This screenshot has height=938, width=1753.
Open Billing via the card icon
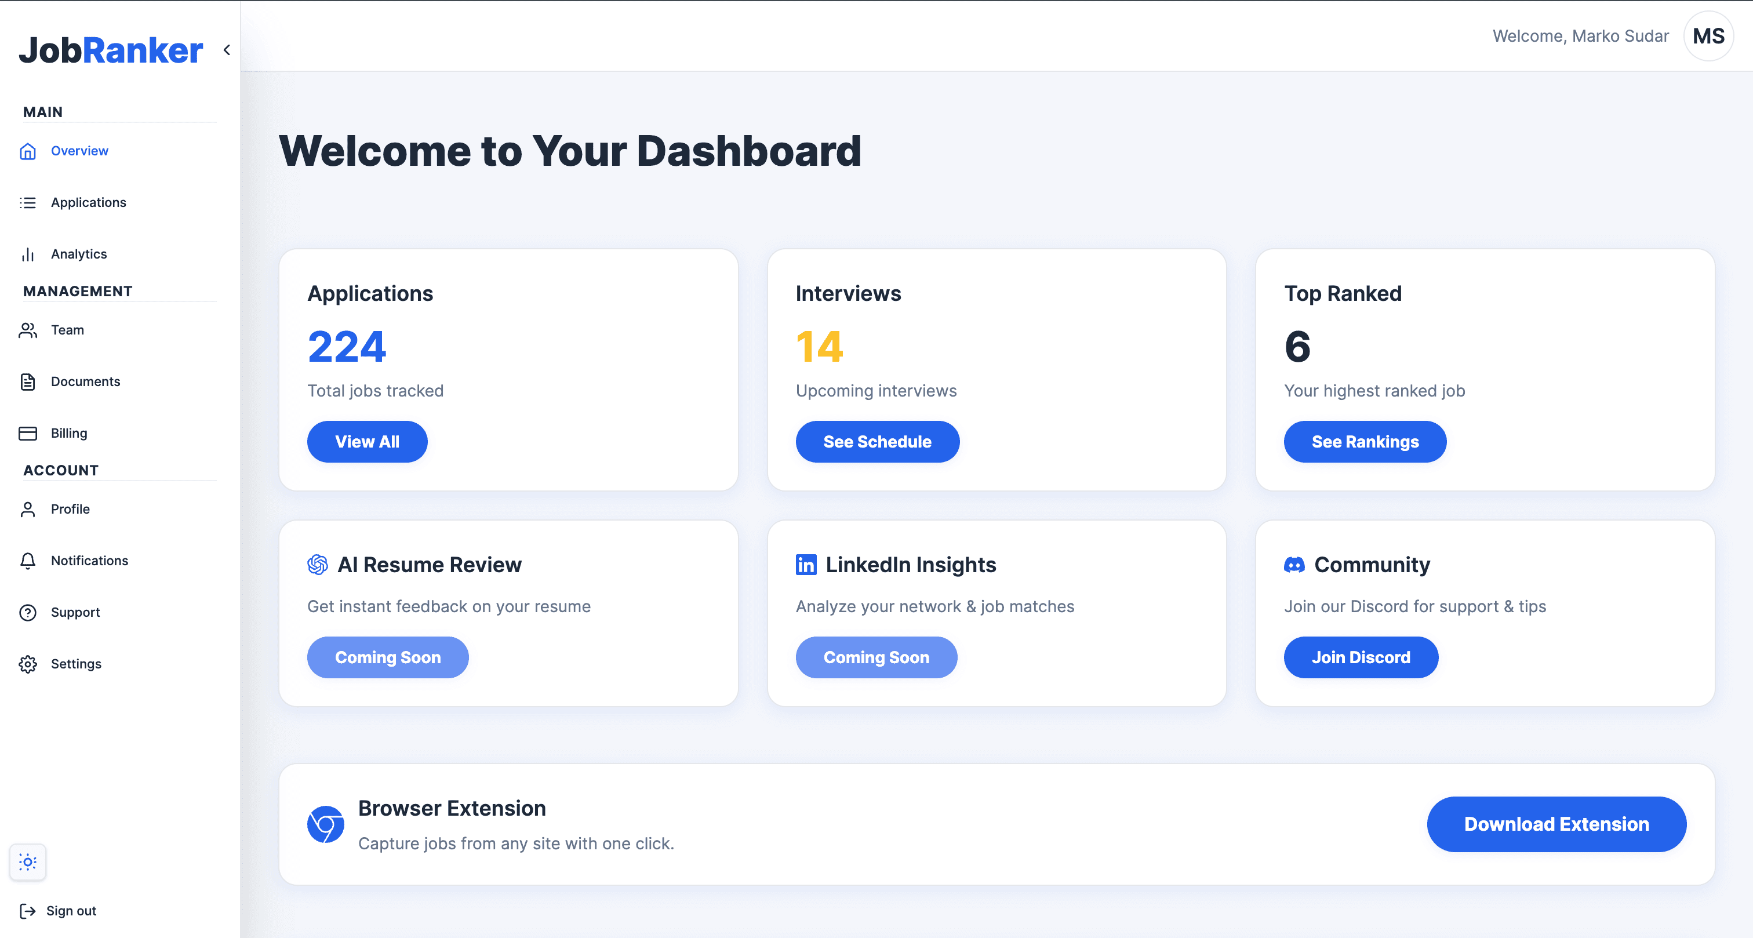[27, 433]
